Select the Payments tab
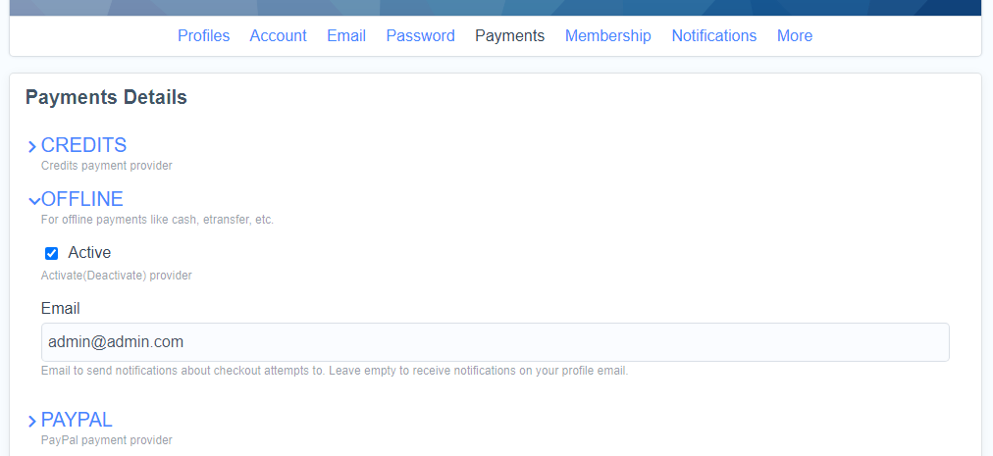The width and height of the screenshot is (993, 456). click(x=509, y=35)
